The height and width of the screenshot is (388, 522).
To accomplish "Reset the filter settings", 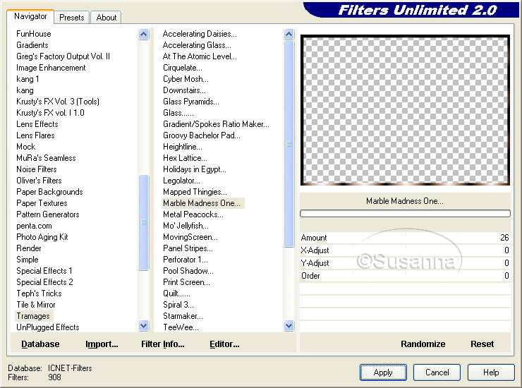I will [482, 344].
